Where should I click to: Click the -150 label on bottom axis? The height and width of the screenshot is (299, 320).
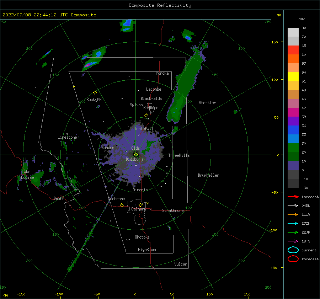(21, 294)
